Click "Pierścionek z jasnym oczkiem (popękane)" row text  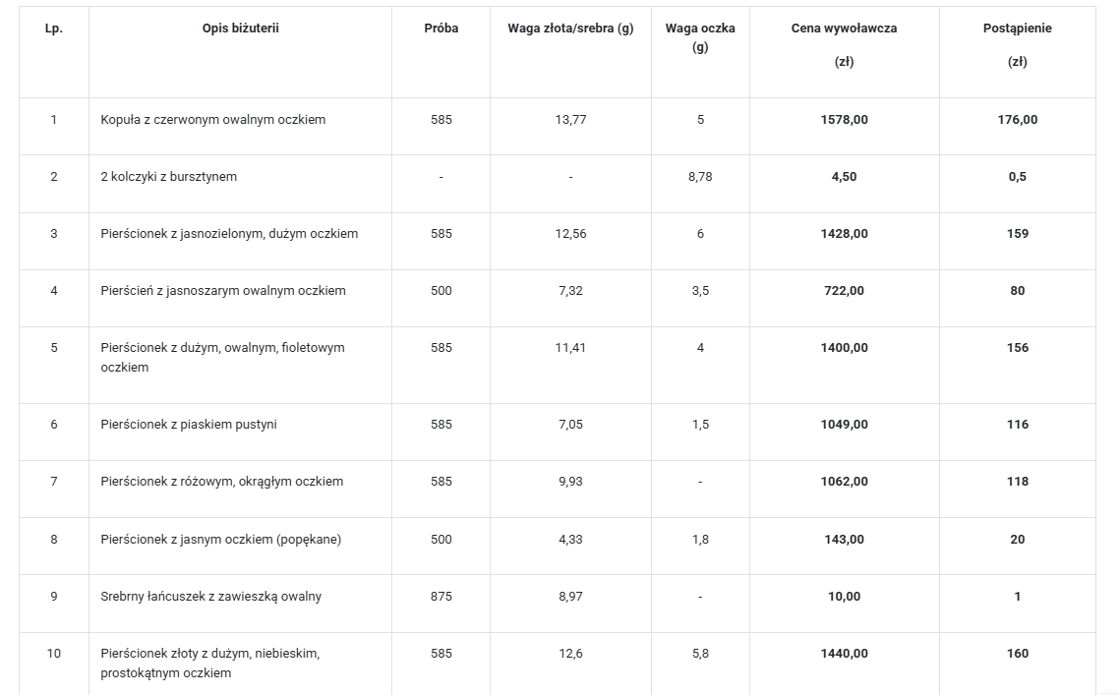point(220,539)
